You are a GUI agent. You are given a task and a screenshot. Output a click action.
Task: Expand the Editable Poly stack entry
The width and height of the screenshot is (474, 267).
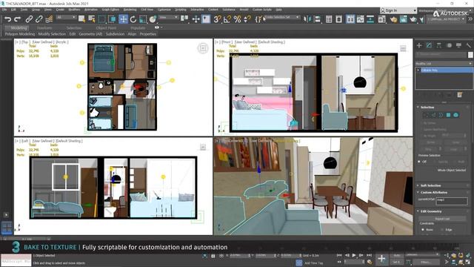tap(418, 70)
